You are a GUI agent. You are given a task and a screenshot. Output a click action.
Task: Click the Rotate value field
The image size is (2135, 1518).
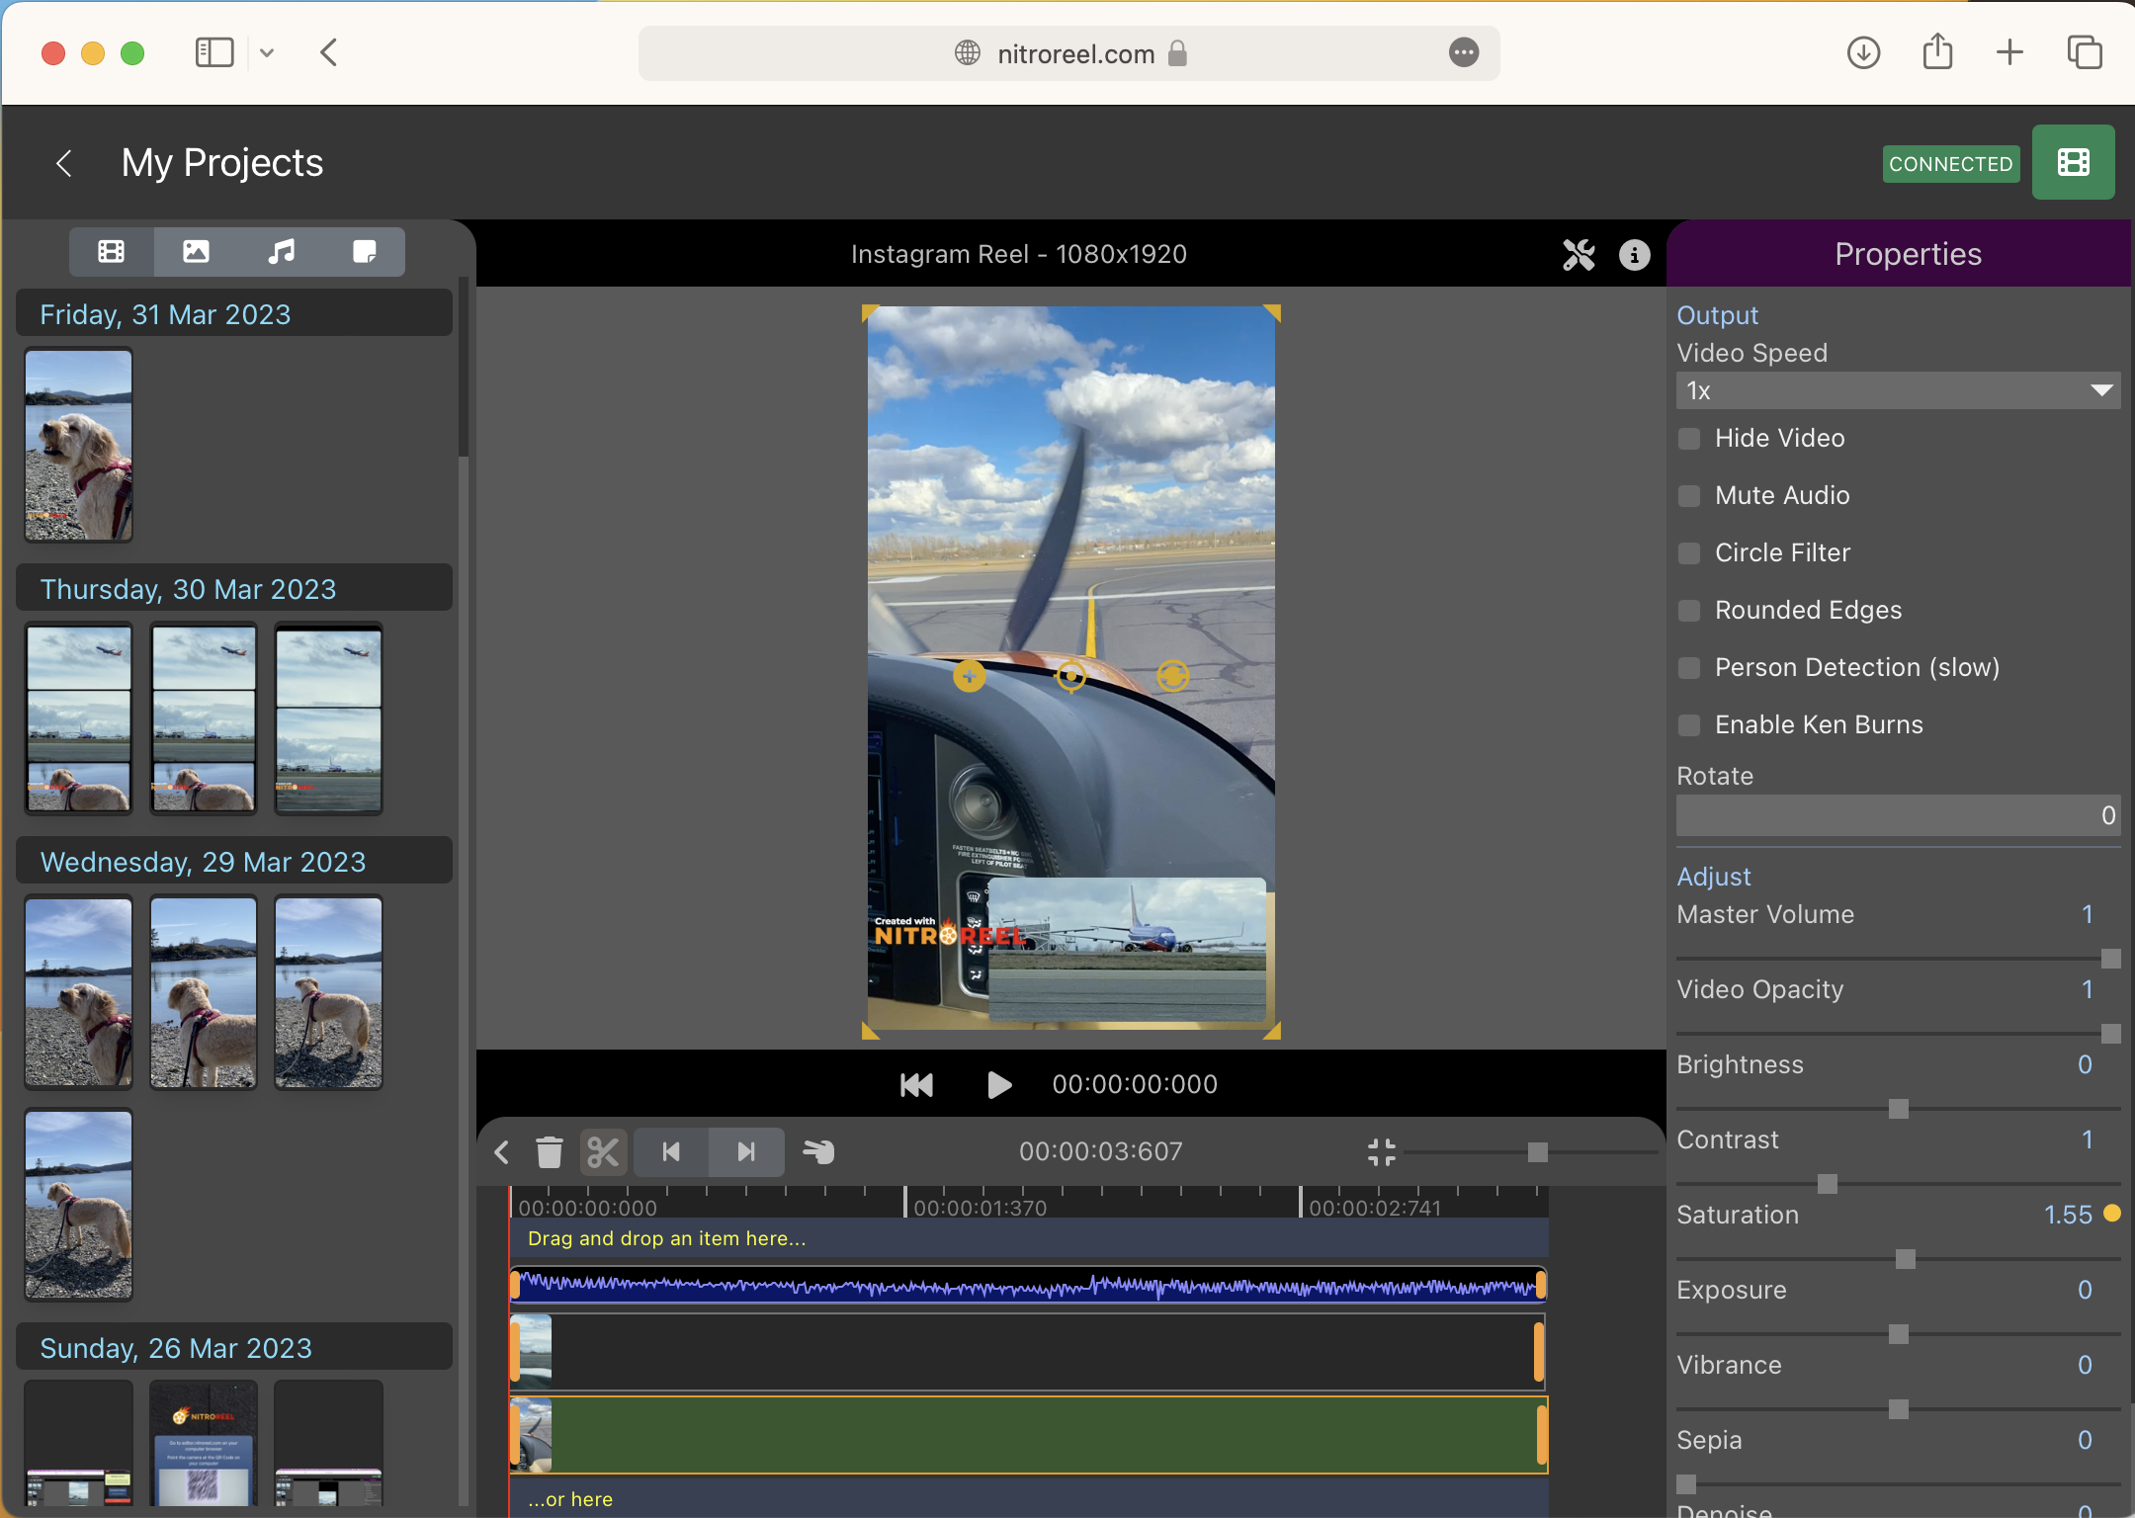point(1898,815)
